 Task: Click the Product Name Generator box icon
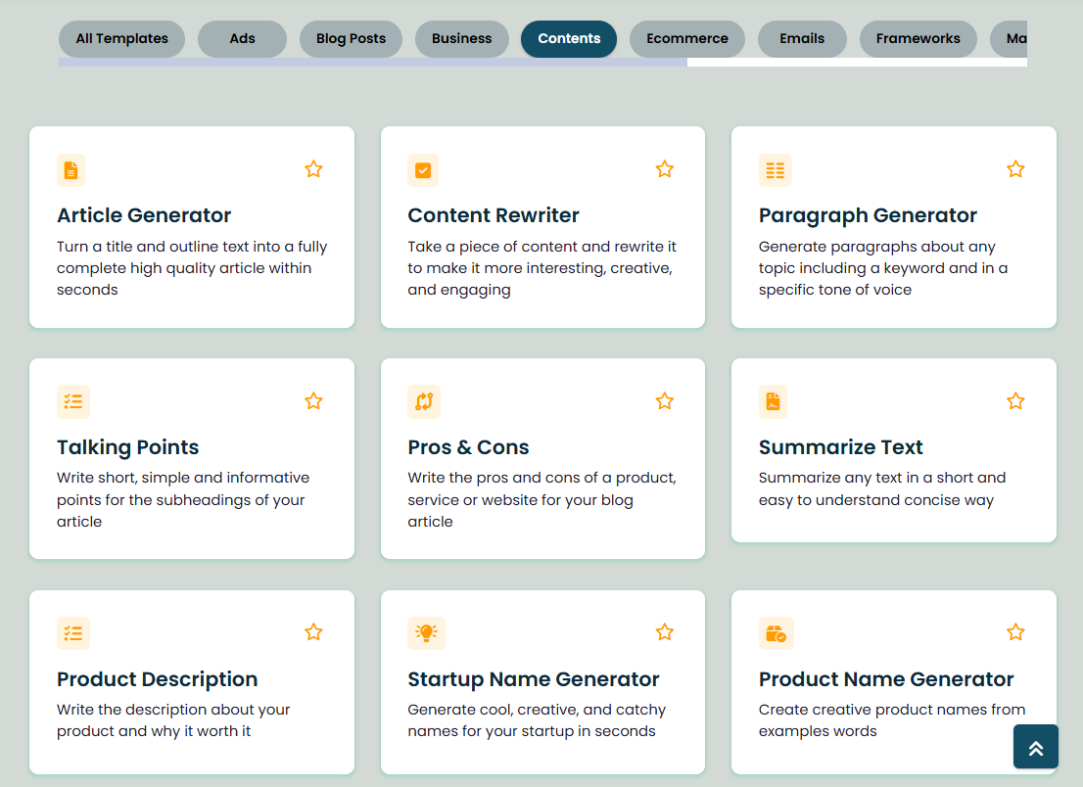click(776, 633)
